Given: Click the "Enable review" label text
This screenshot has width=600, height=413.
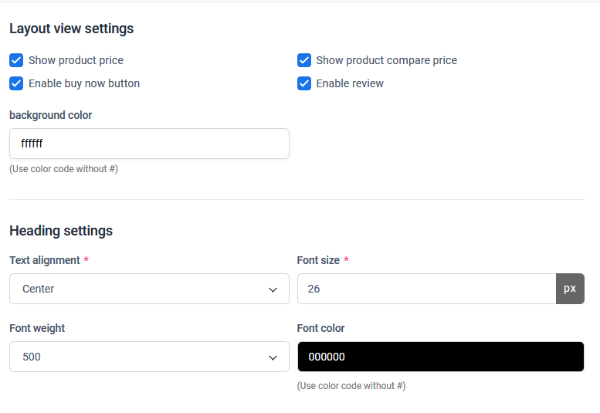Looking at the screenshot, I should (x=350, y=83).
